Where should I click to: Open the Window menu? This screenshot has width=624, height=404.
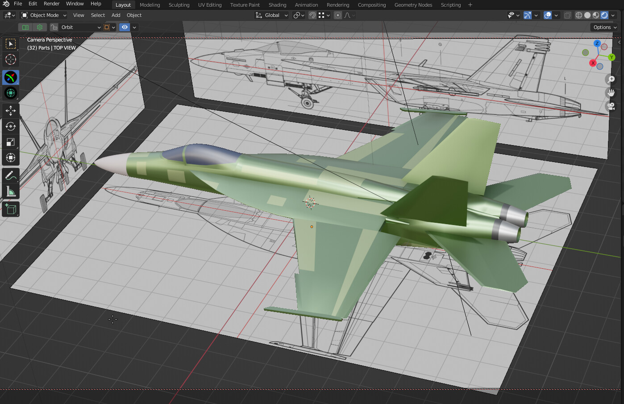pos(75,4)
